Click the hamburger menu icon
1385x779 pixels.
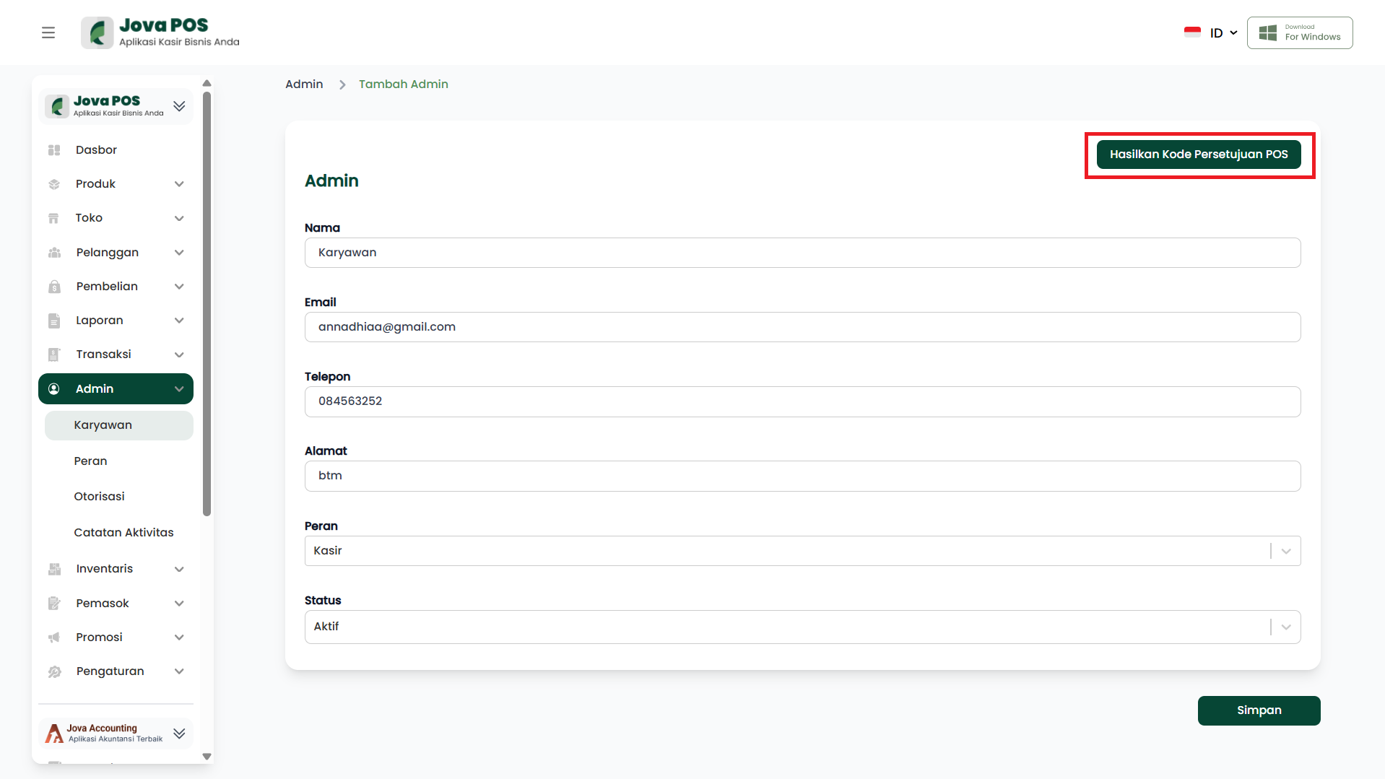pos(48,32)
